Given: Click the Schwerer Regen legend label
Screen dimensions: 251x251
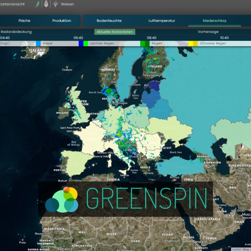Looking at the screenshot, I should (213, 44).
